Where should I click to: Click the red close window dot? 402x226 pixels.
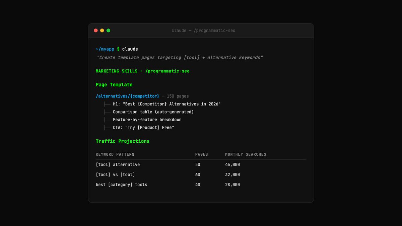[x=96, y=30]
